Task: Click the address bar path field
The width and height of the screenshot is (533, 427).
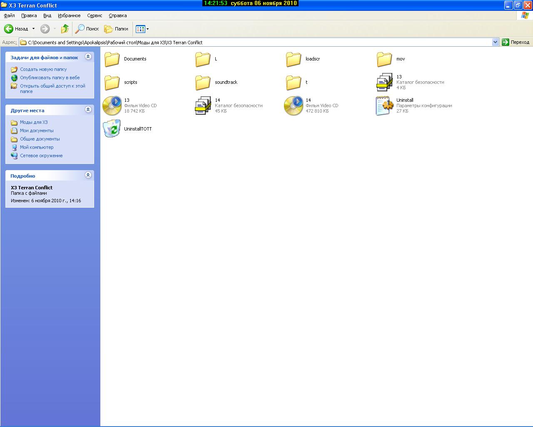Action: click(256, 42)
